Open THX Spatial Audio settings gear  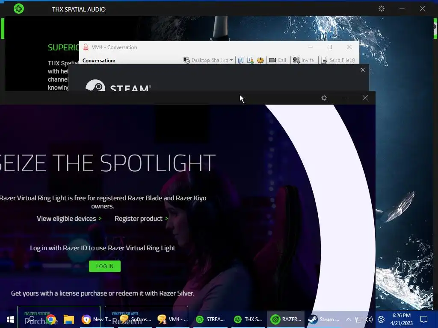point(381,9)
